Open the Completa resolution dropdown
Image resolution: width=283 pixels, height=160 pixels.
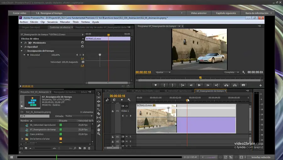tap(231, 72)
